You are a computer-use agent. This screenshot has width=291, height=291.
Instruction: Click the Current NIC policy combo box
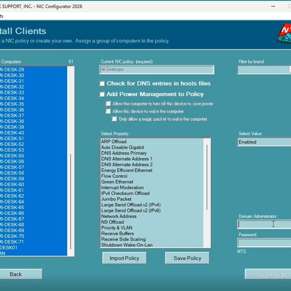click(157, 70)
